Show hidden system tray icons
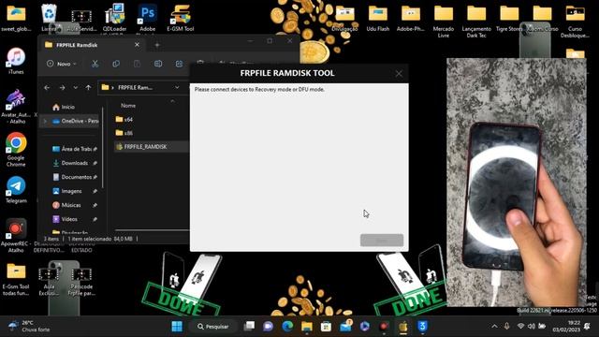Screen dimensions: 599x337 [495, 327]
